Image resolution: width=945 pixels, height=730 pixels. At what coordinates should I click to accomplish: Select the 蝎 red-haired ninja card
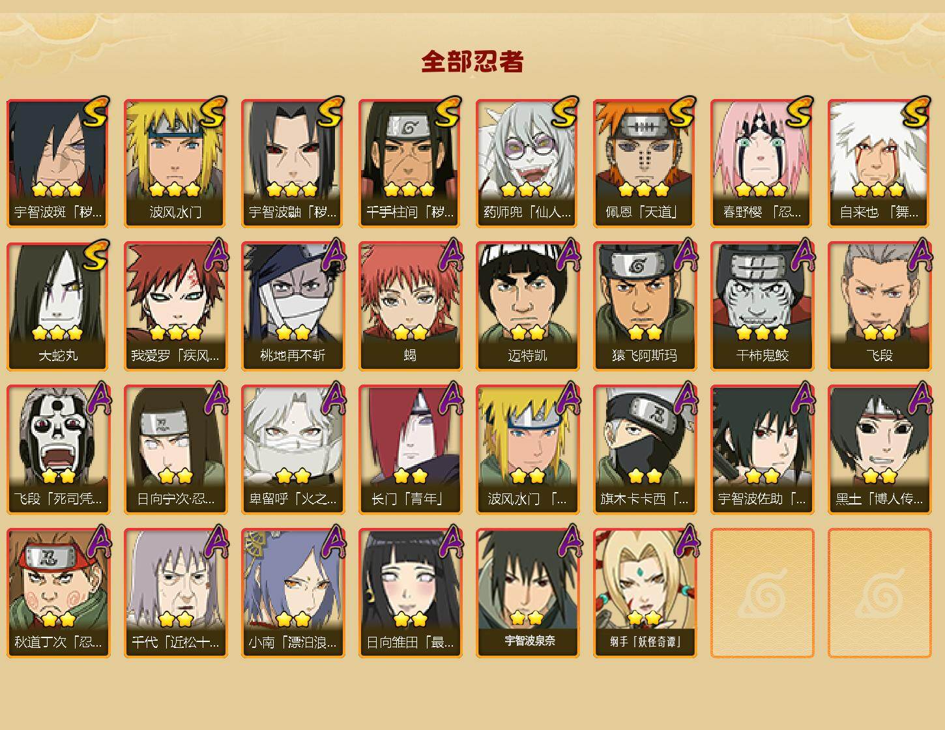411,306
